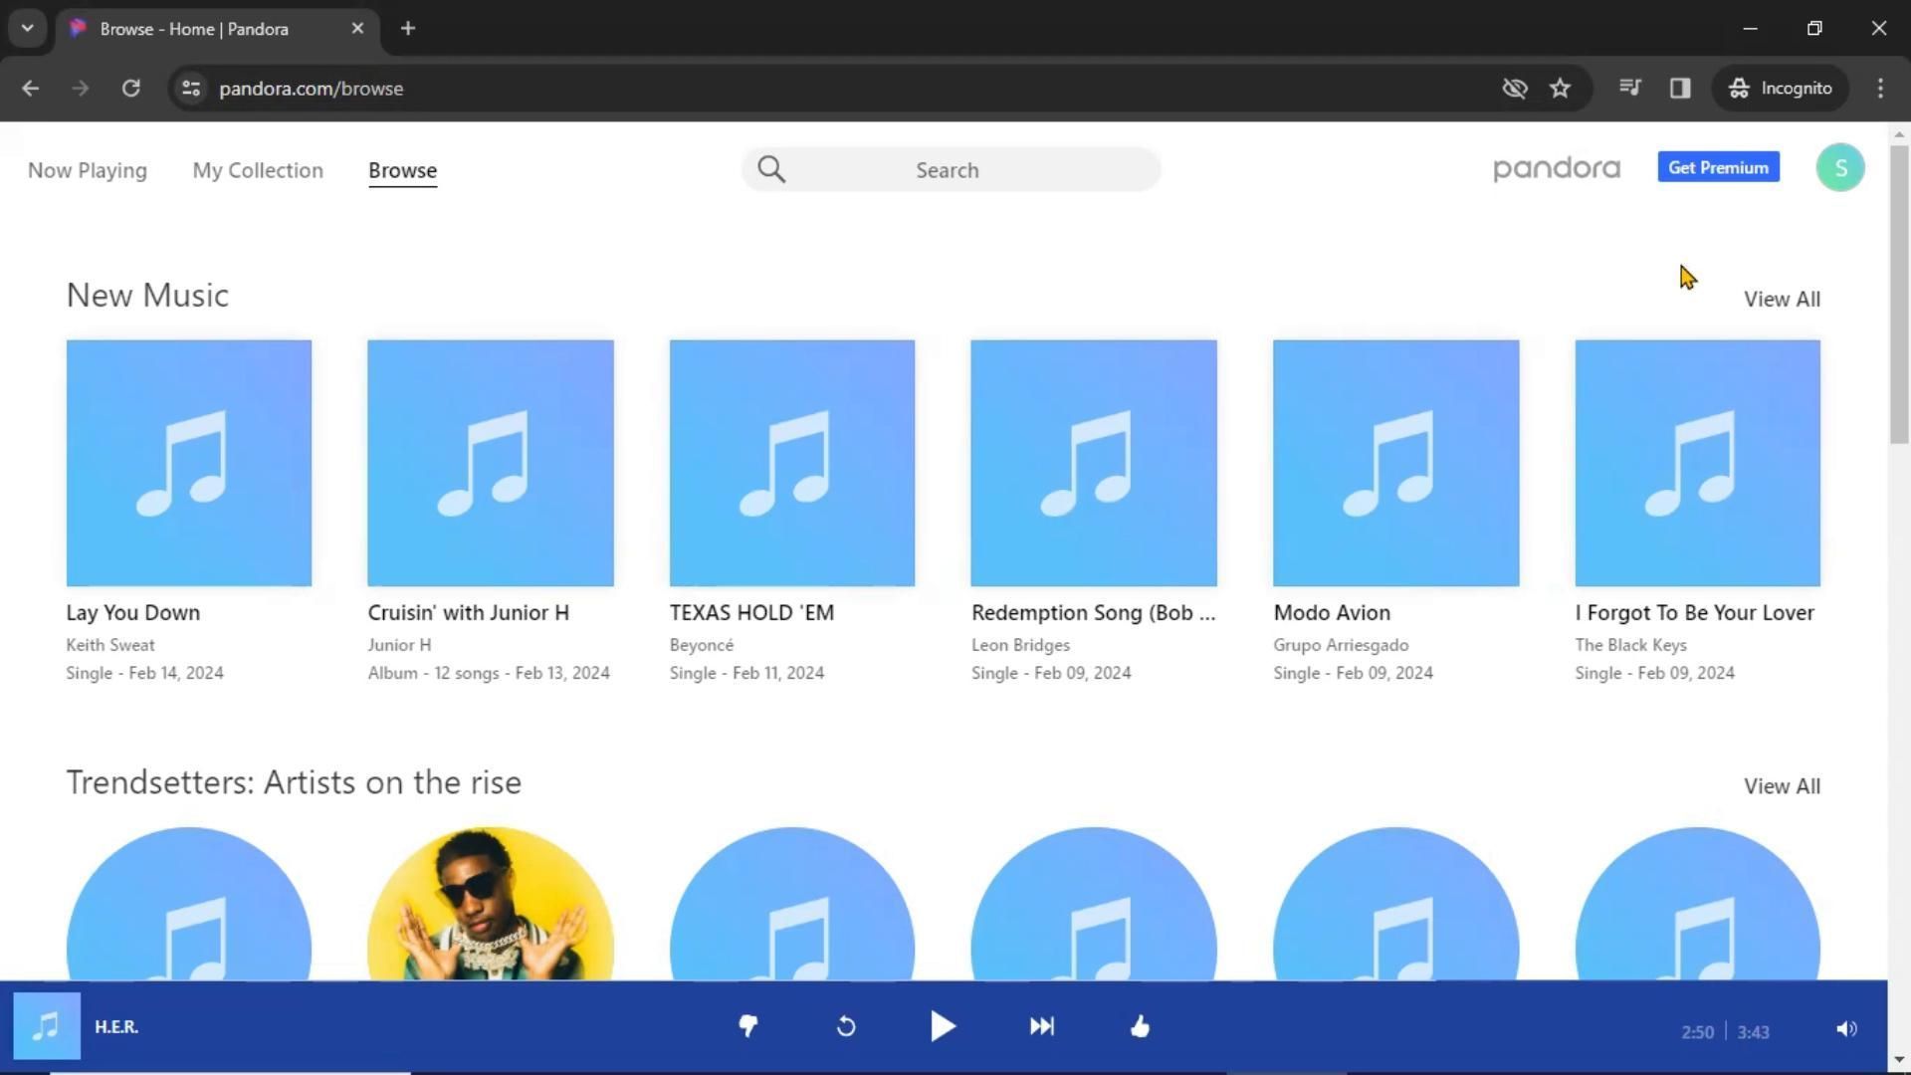Replay the current song
Image resolution: width=1911 pixels, height=1075 pixels.
(x=845, y=1026)
